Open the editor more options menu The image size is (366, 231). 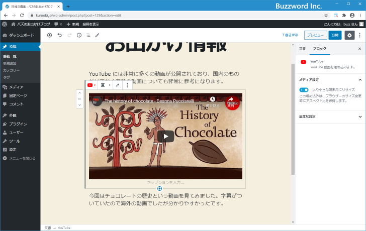(x=359, y=35)
